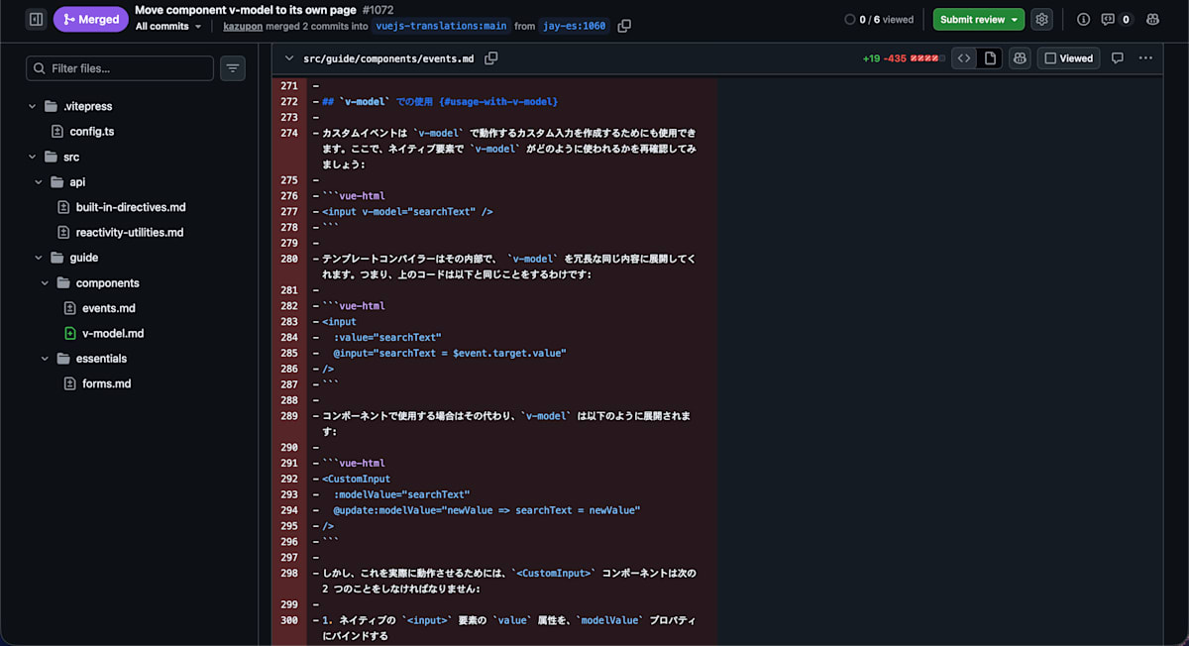Click the pull request title text

point(246,9)
